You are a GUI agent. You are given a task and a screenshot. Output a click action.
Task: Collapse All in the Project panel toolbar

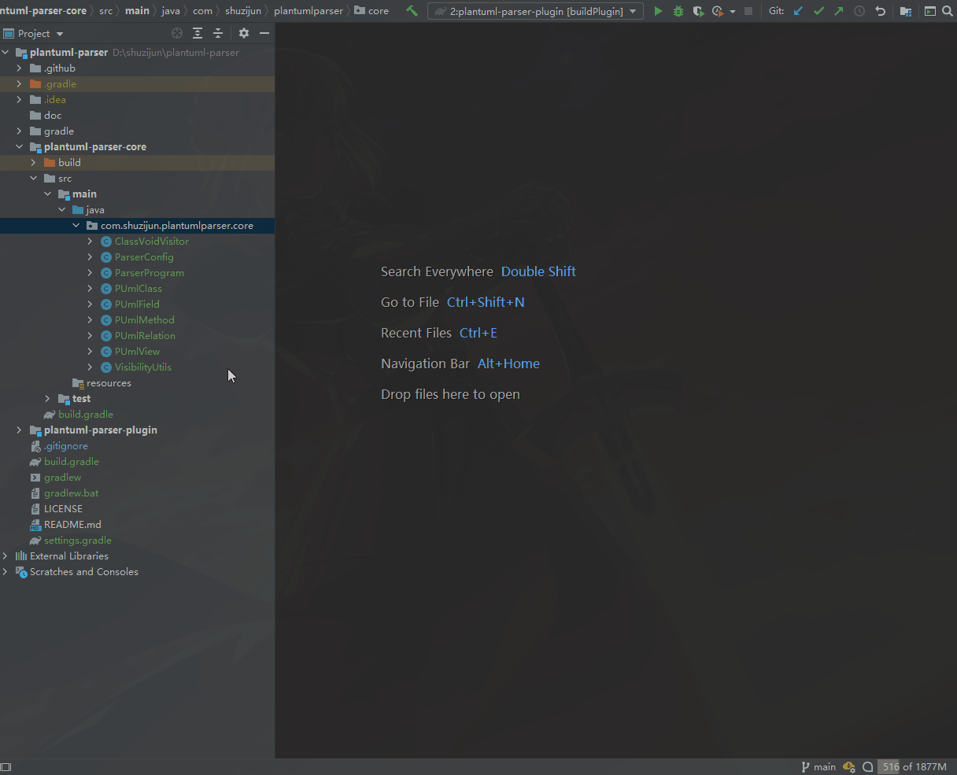click(218, 33)
